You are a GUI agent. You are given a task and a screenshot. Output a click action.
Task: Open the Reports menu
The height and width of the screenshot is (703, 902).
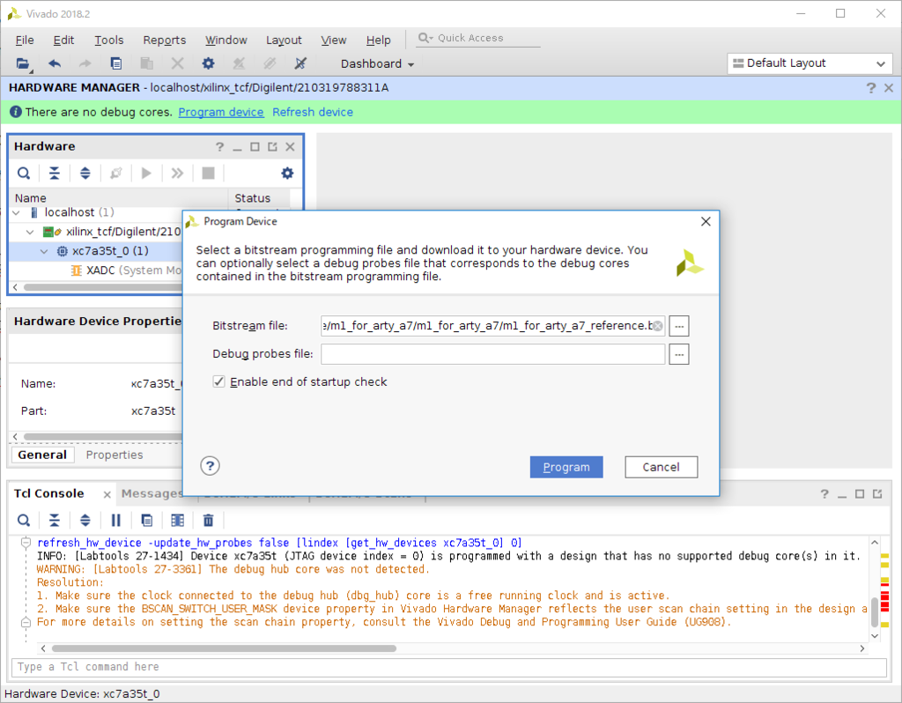click(x=165, y=41)
